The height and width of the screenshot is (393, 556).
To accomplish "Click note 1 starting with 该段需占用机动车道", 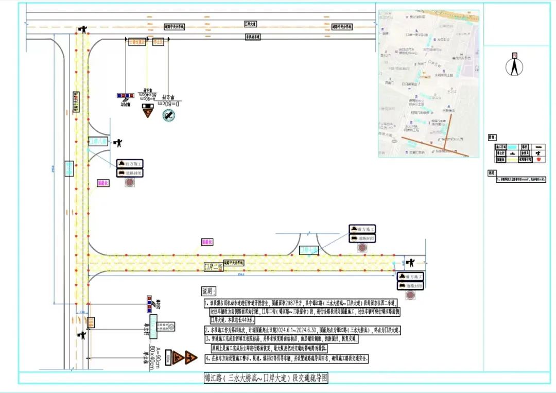I will (302, 312).
